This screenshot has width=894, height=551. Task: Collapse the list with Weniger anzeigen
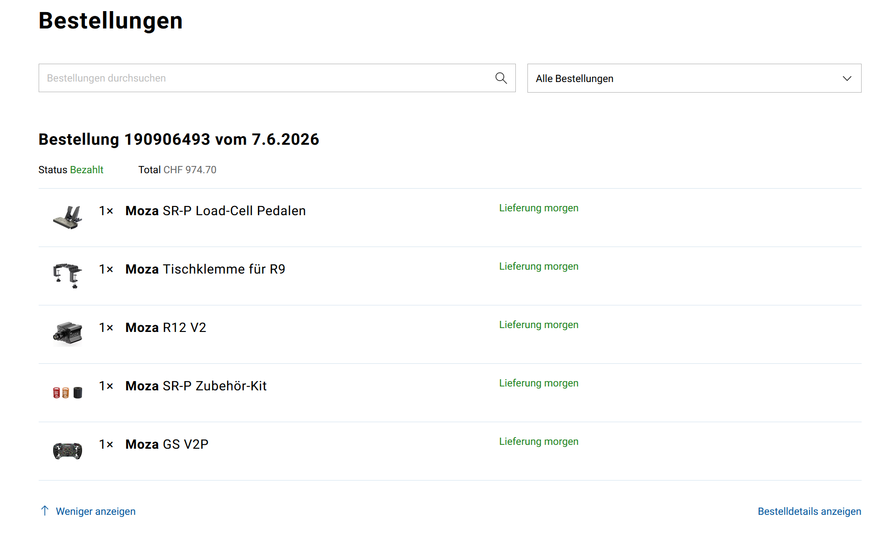tap(96, 511)
